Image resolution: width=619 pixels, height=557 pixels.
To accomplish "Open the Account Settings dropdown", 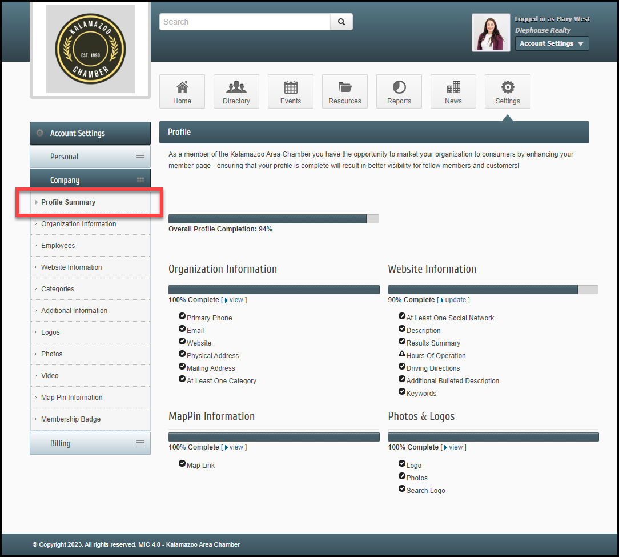I will coord(552,43).
